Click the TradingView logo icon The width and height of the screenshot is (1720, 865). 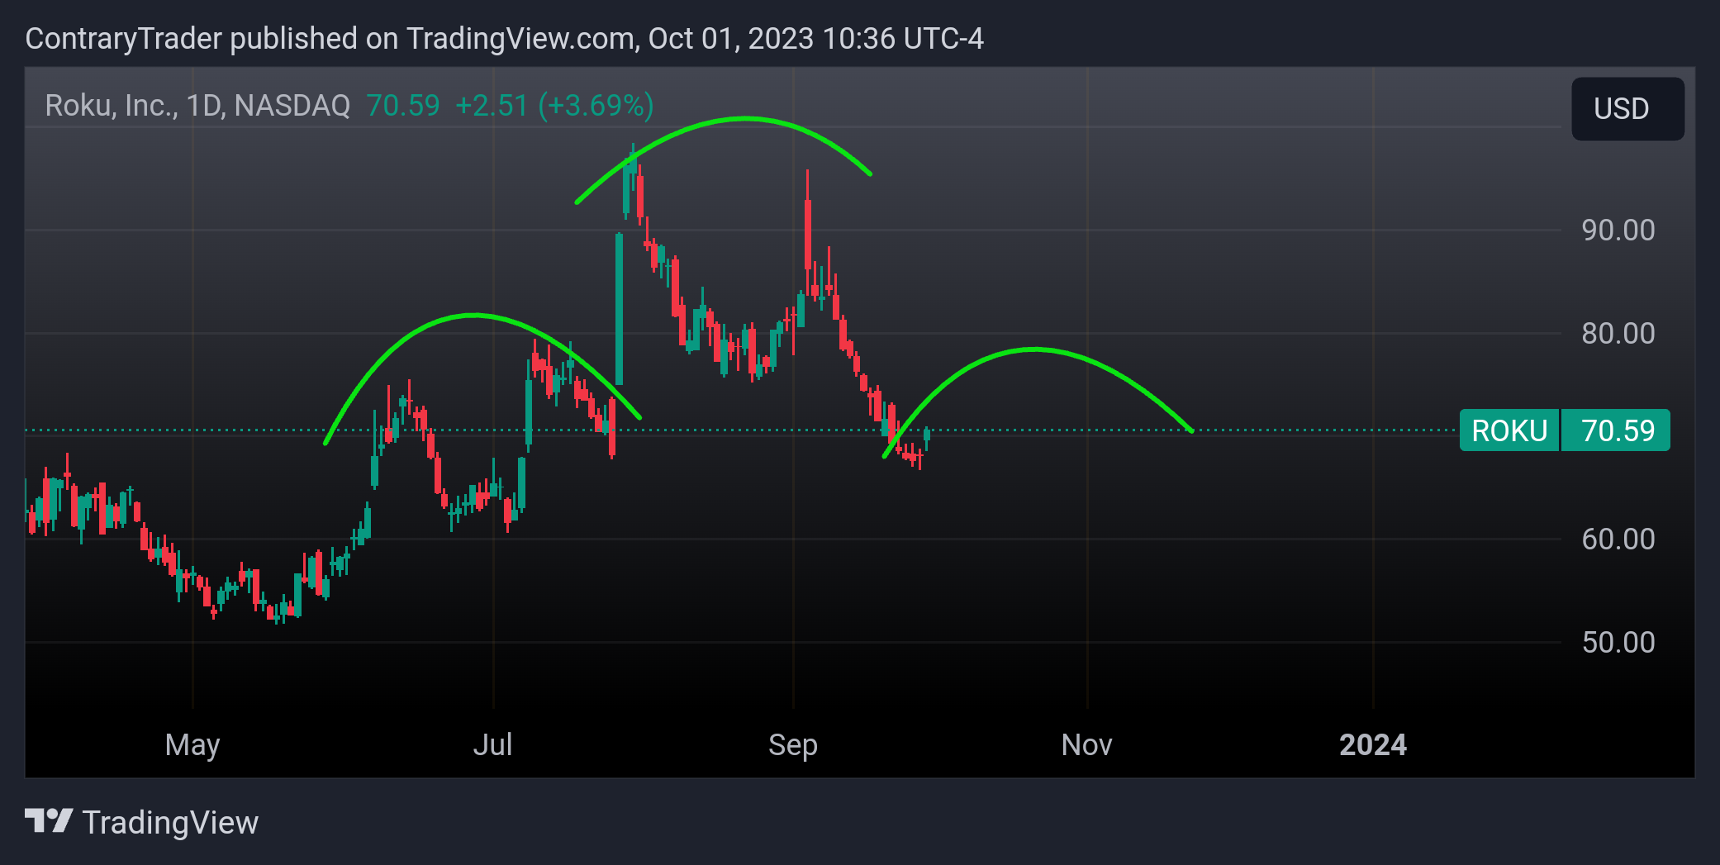pos(49,821)
